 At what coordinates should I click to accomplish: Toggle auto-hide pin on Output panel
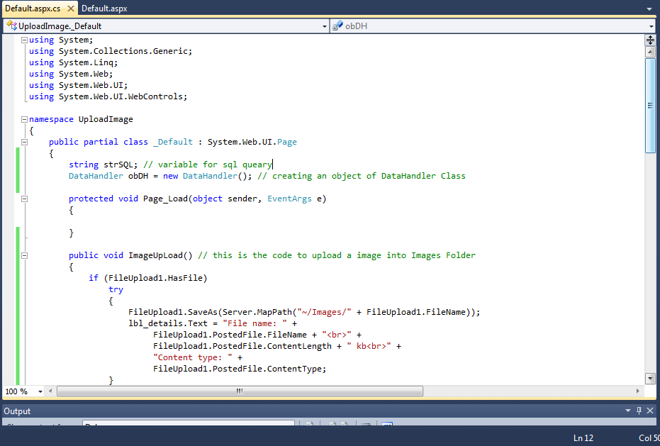[639, 411]
